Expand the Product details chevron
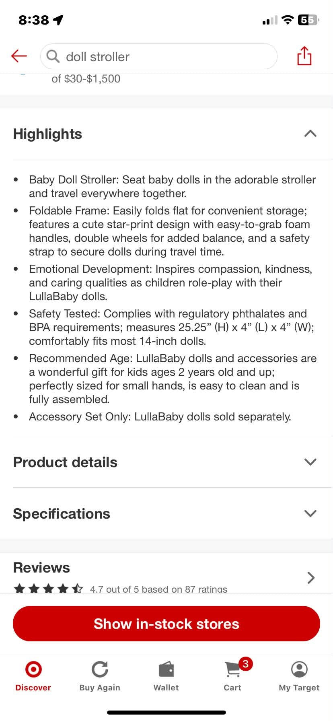Image resolution: width=333 pixels, height=721 pixels. 310,462
